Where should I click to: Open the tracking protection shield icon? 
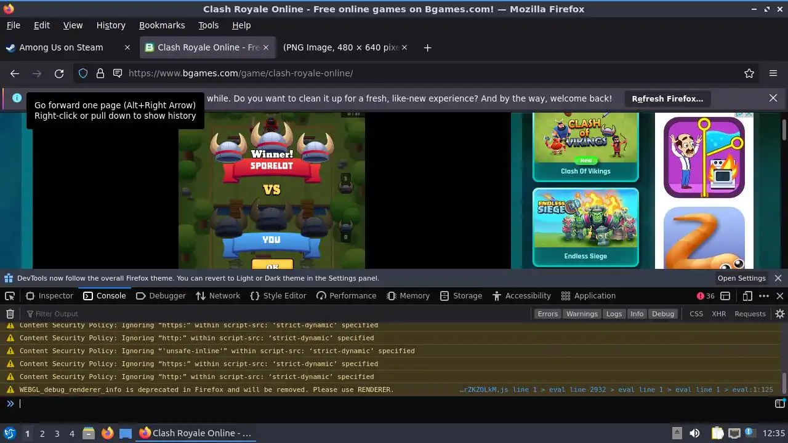click(x=82, y=73)
